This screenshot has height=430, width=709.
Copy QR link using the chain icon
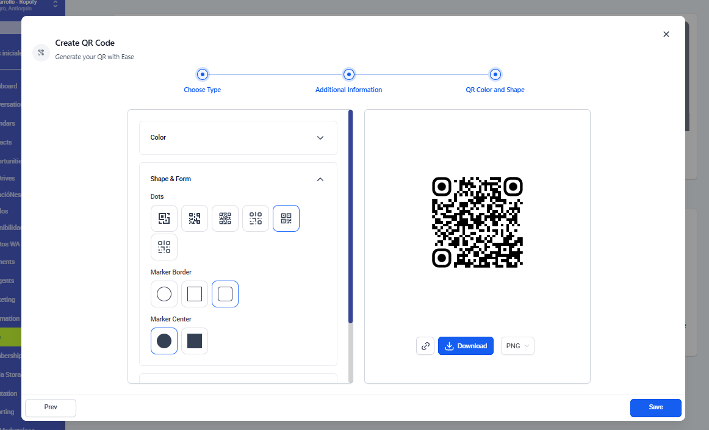(425, 346)
